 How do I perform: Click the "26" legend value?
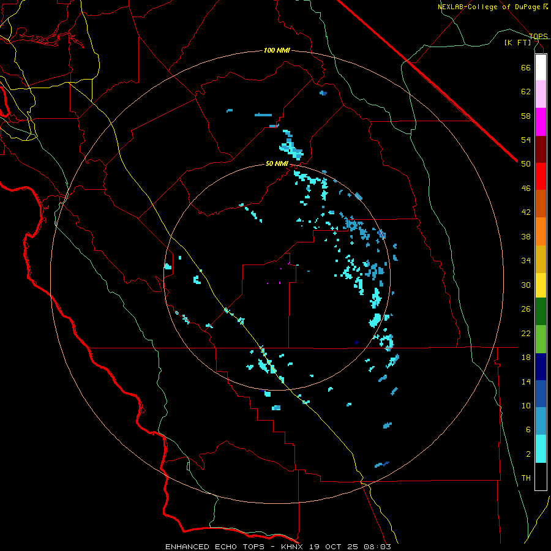pyautogui.click(x=526, y=309)
